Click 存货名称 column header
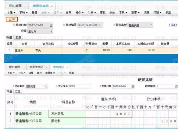The image size is (179, 129). coord(48,44)
